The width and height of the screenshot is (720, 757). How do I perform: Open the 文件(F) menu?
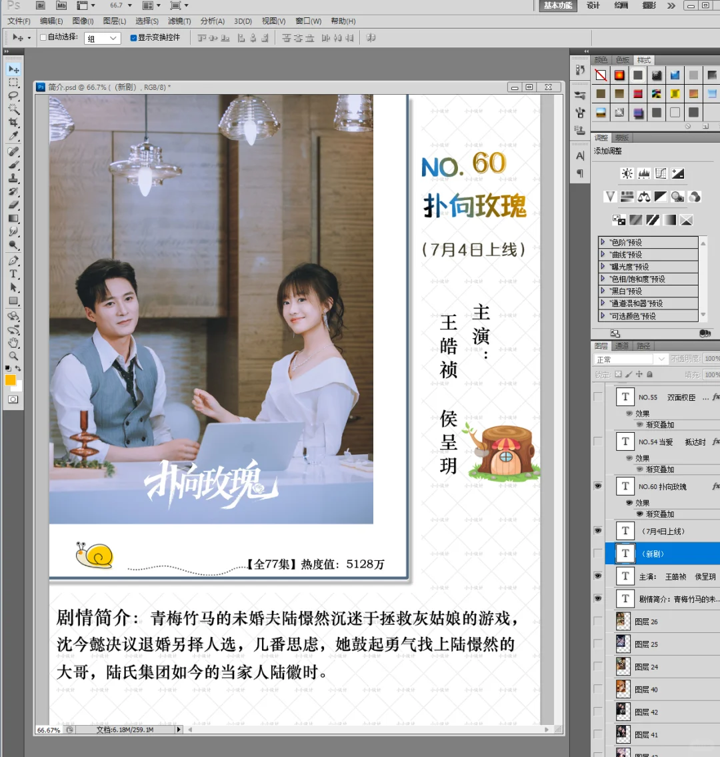pyautogui.click(x=19, y=21)
